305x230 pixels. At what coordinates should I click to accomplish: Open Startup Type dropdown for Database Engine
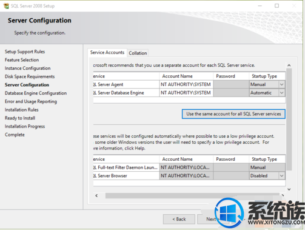[x=282, y=93]
